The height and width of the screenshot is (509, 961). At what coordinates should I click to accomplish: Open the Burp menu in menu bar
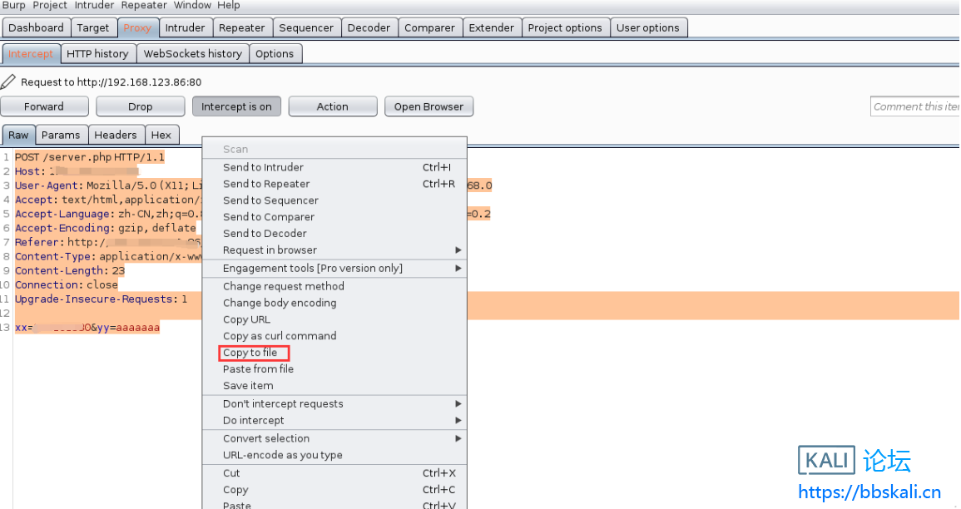[14, 5]
